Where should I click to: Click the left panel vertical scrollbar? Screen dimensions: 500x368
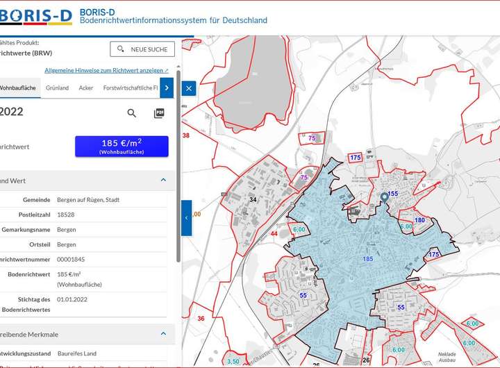point(178,166)
